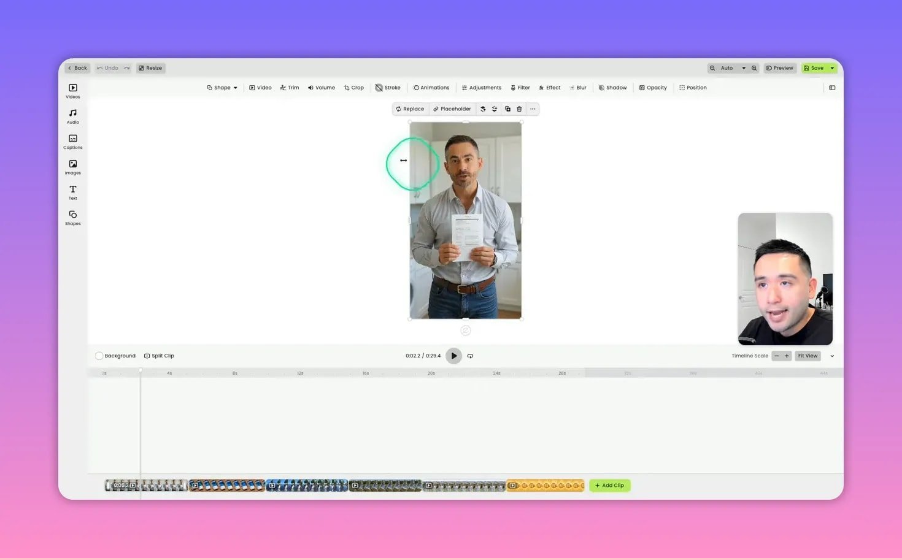The image size is (902, 558).
Task: Open the Captions panel
Action: [72, 142]
